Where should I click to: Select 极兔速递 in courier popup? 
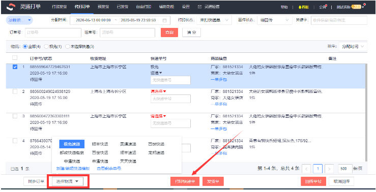click(x=72, y=144)
